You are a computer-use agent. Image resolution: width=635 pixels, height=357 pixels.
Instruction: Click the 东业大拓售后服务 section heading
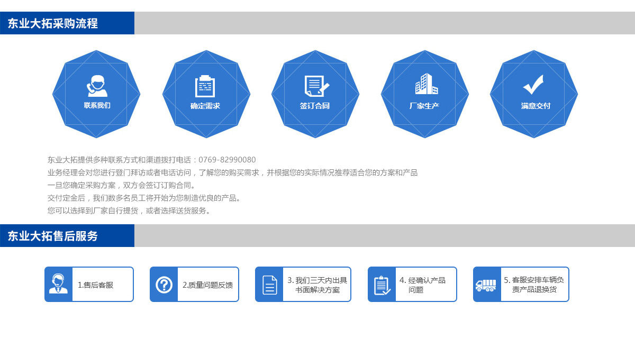[x=53, y=236]
